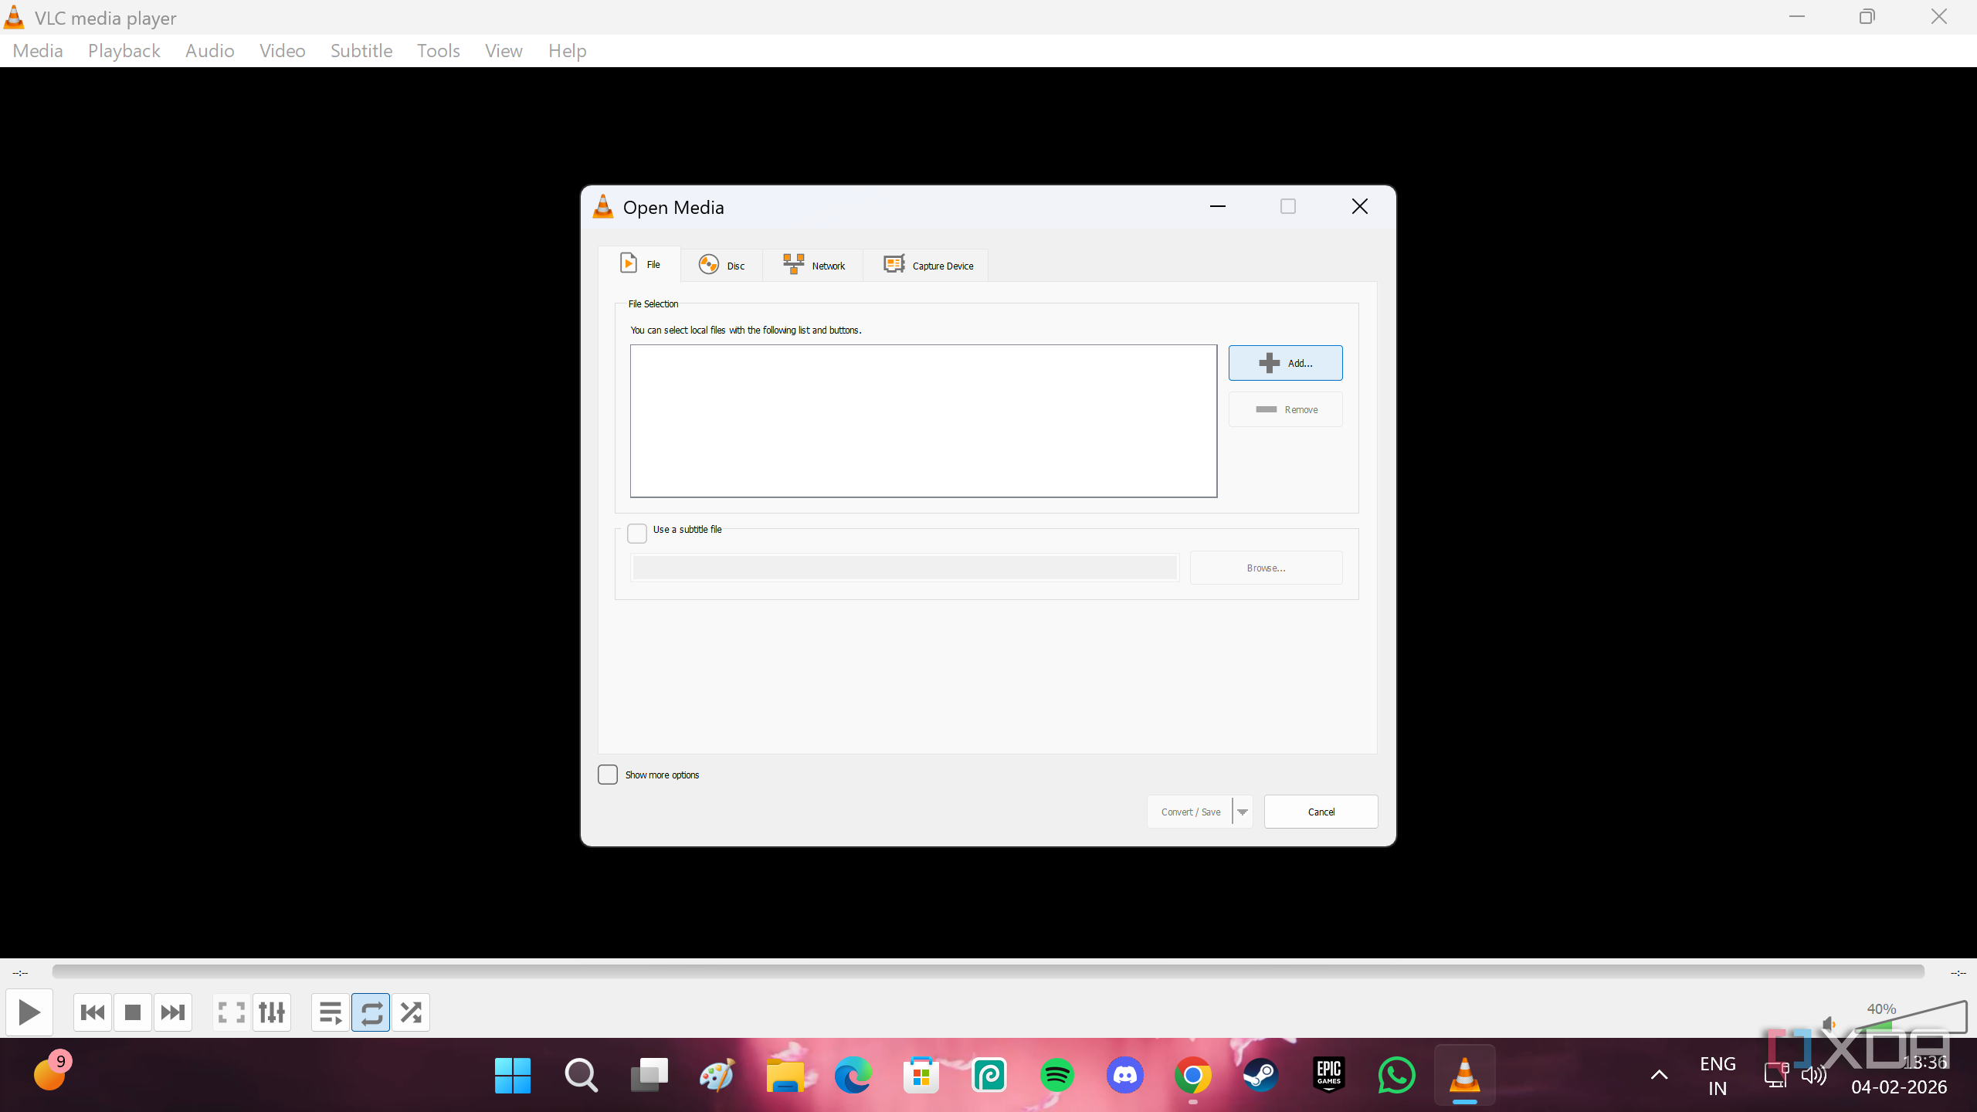
Task: Switch to the Capture Device tab
Action: [927, 266]
